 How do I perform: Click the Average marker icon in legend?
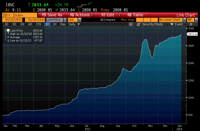click(x=8, y=37)
